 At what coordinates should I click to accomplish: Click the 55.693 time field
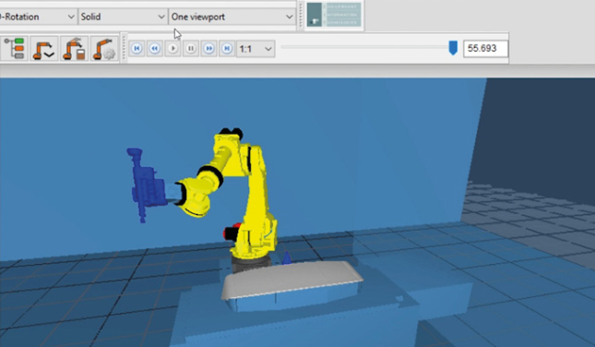coord(485,48)
